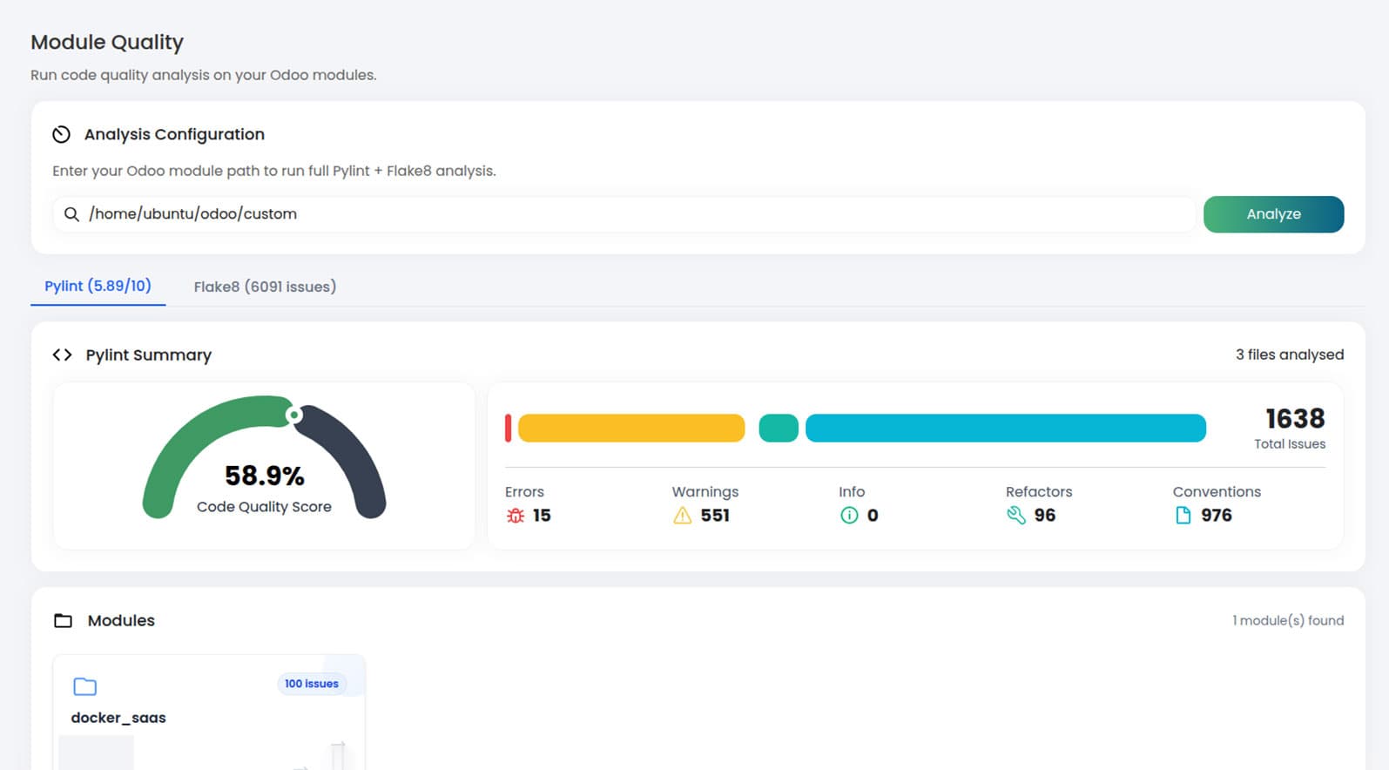Click the search magnifier icon in path field
The height and width of the screenshot is (770, 1389).
pyautogui.click(x=71, y=214)
